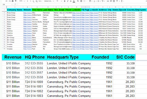Open the zoom 100% dropdown
The height and width of the screenshot is (99, 147).
22,1
